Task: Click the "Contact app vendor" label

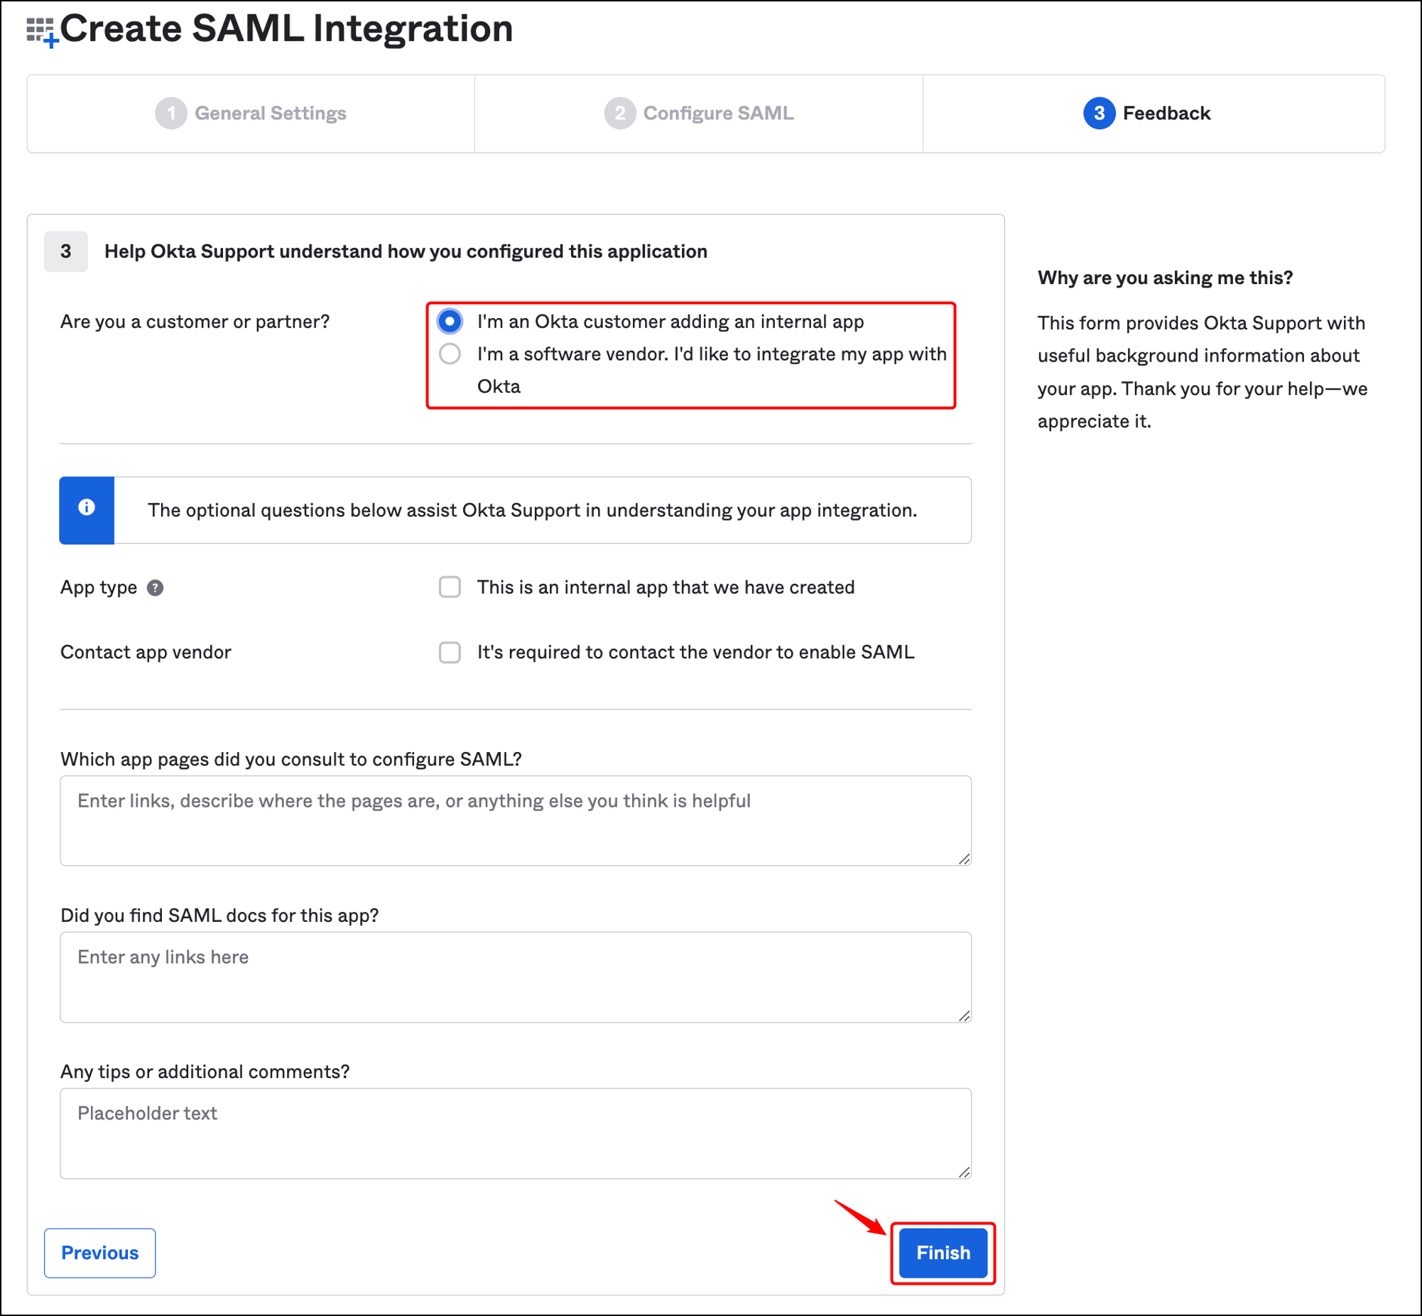Action: (146, 652)
